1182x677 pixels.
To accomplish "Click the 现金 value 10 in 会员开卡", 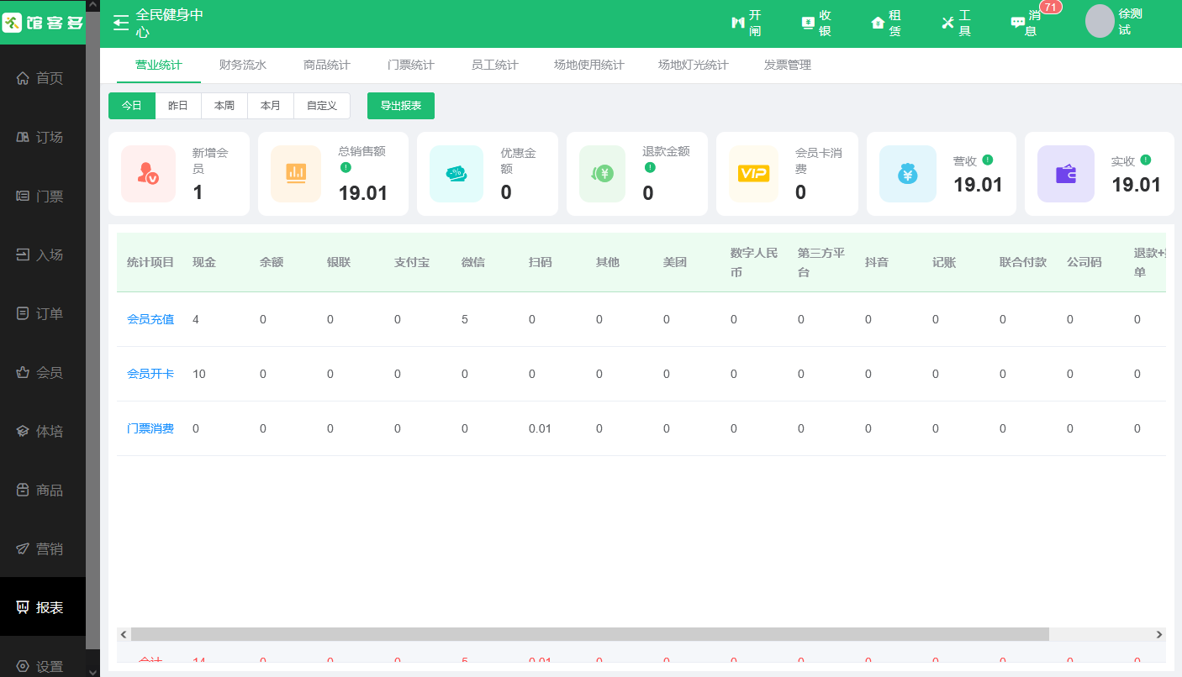I will pos(199,374).
